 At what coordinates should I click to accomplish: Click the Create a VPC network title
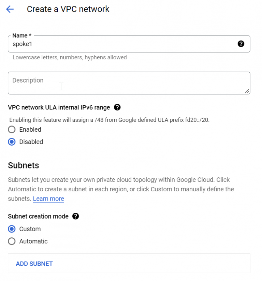tap(68, 9)
